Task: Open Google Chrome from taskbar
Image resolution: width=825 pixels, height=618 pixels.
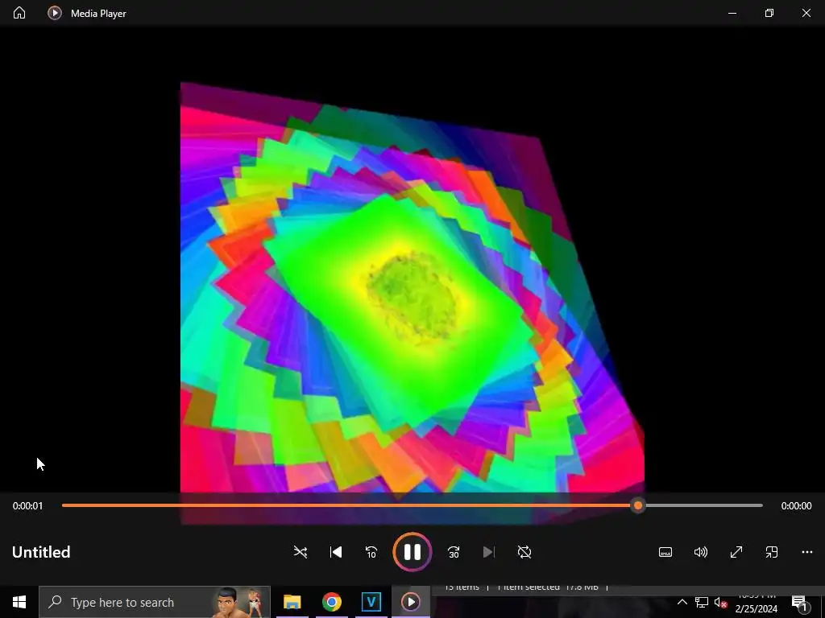Action: 331,602
